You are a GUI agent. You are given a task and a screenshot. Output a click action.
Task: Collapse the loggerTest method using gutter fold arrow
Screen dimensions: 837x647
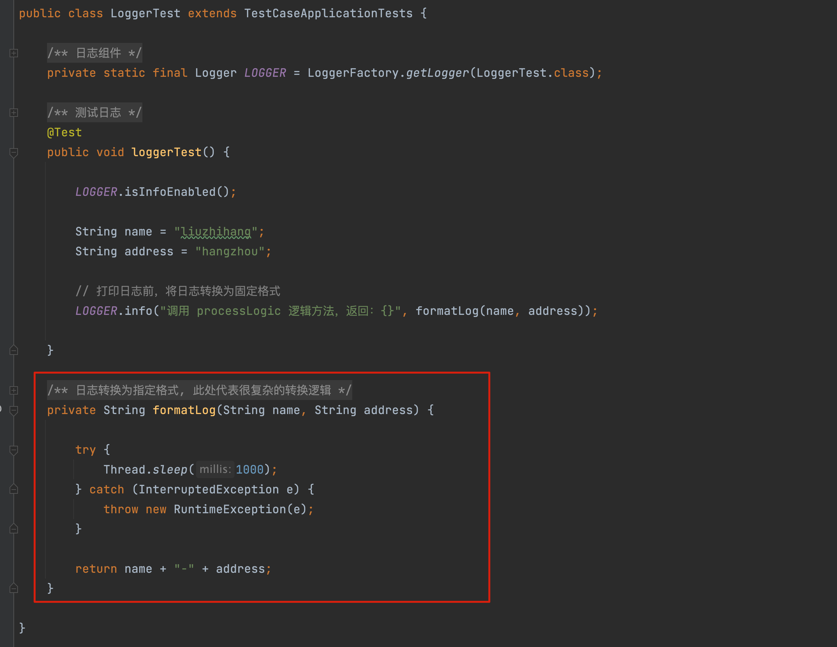click(14, 153)
